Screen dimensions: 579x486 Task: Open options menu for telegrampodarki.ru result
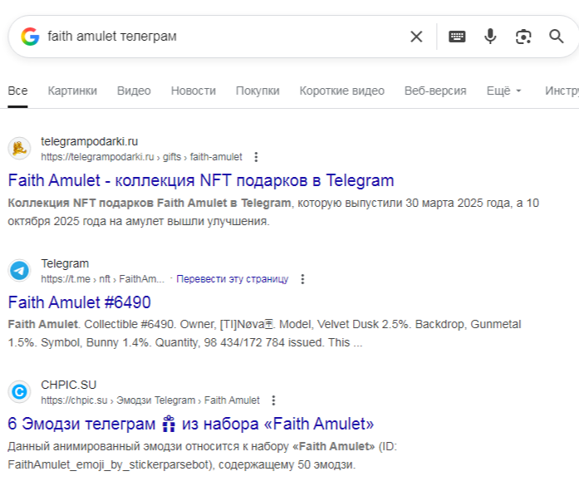(x=256, y=157)
